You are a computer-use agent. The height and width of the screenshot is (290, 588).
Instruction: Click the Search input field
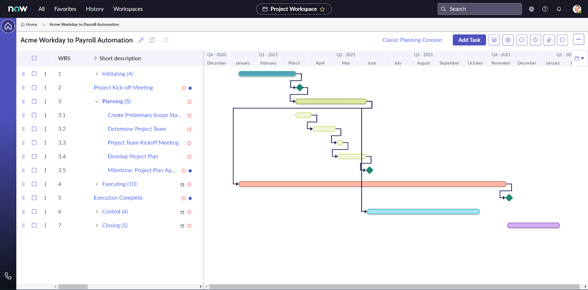pos(480,9)
